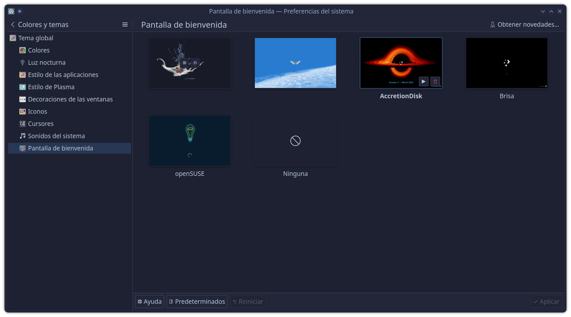Open the Decoraciones de las ventanas icon
The width and height of the screenshot is (571, 317).
23,99
